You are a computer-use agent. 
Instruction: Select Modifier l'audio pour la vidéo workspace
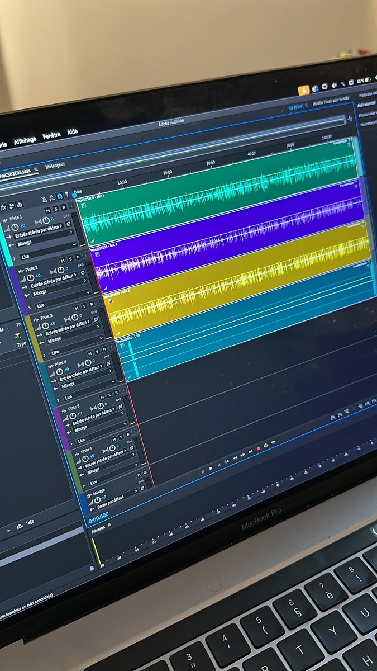[x=332, y=102]
